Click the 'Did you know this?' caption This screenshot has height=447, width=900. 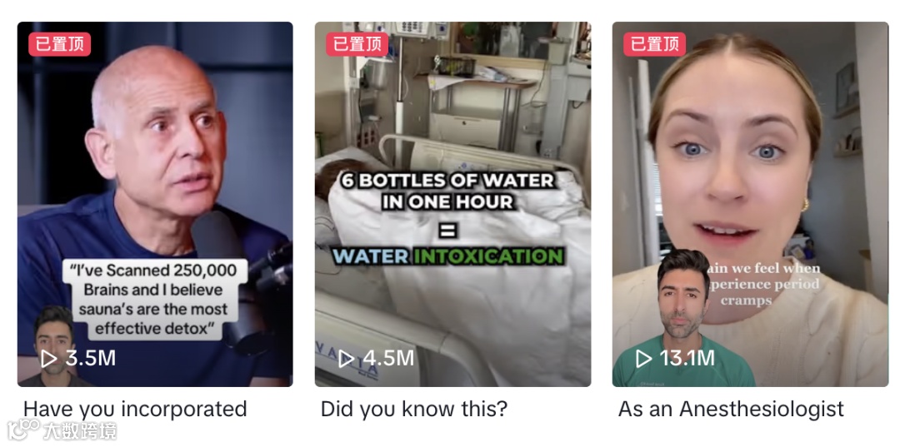pos(414,410)
